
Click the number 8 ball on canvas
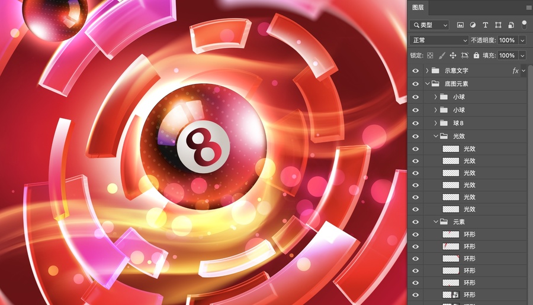203,147
